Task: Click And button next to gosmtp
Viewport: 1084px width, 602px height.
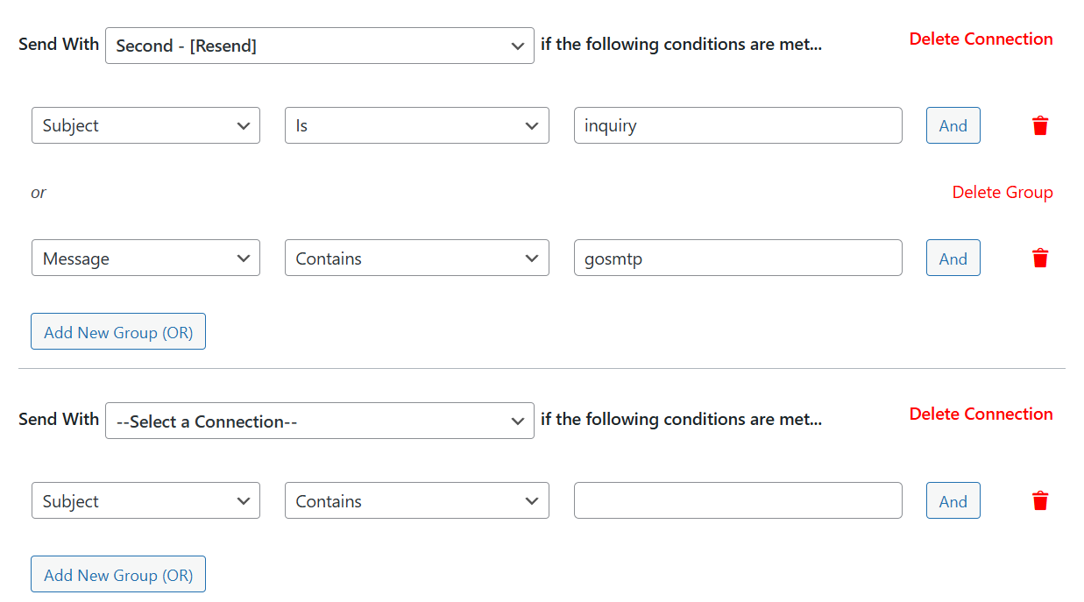Action: 953,258
